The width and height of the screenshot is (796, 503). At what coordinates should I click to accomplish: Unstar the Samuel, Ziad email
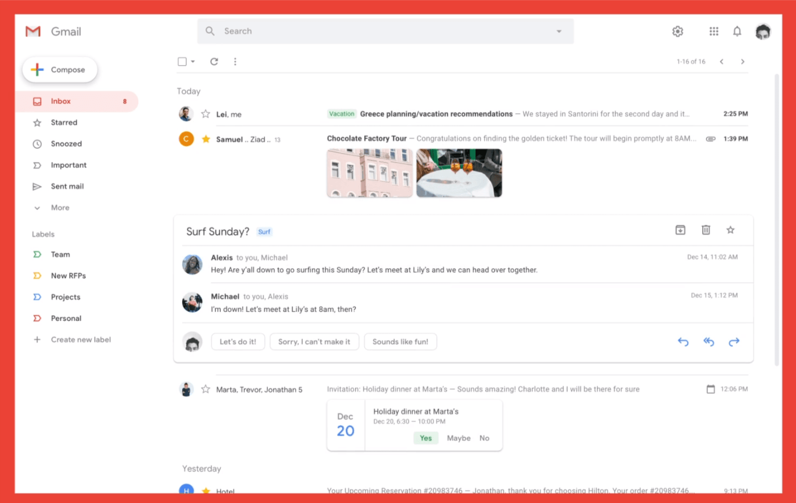[x=206, y=139]
